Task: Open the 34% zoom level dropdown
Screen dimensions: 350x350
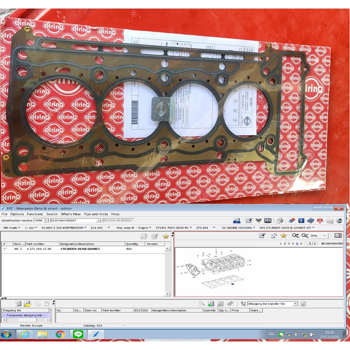Action: coord(325,235)
